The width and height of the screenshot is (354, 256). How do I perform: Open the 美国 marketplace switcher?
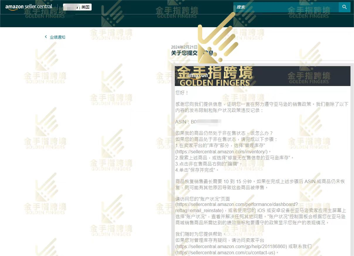point(77,7)
